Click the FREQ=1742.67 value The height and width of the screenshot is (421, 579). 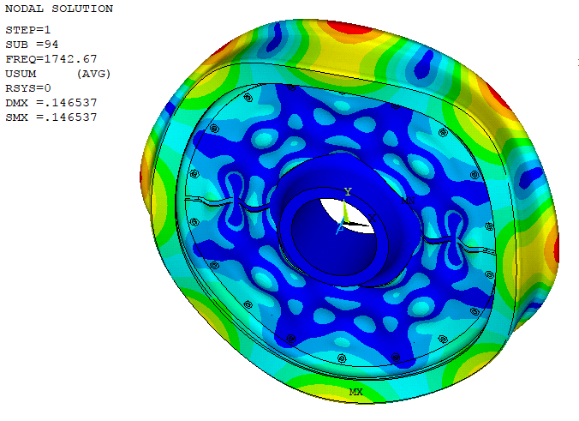(x=51, y=59)
